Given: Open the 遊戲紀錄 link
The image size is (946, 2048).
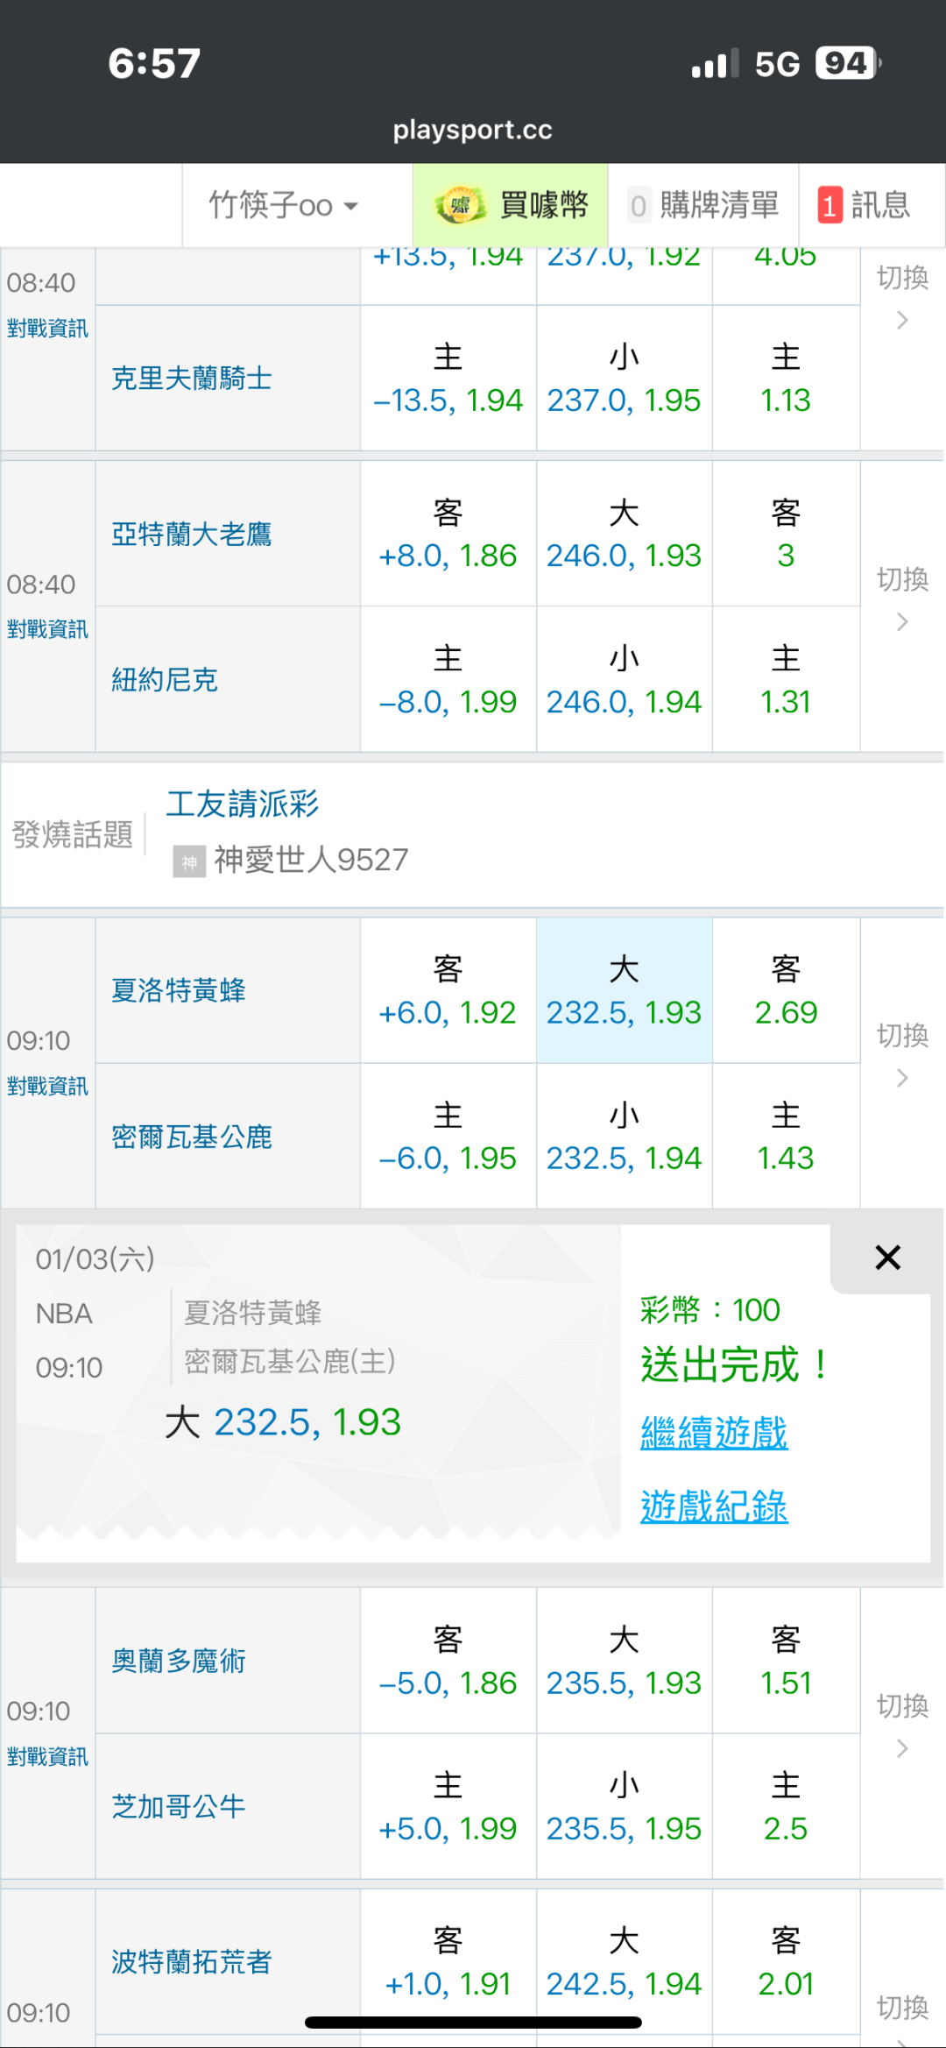Looking at the screenshot, I should click(714, 1506).
